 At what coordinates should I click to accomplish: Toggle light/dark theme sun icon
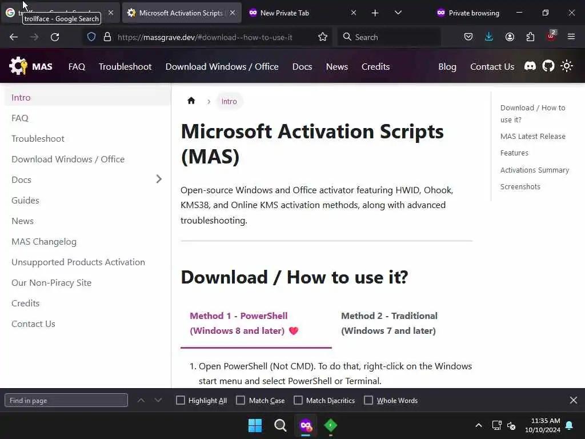coord(567,66)
